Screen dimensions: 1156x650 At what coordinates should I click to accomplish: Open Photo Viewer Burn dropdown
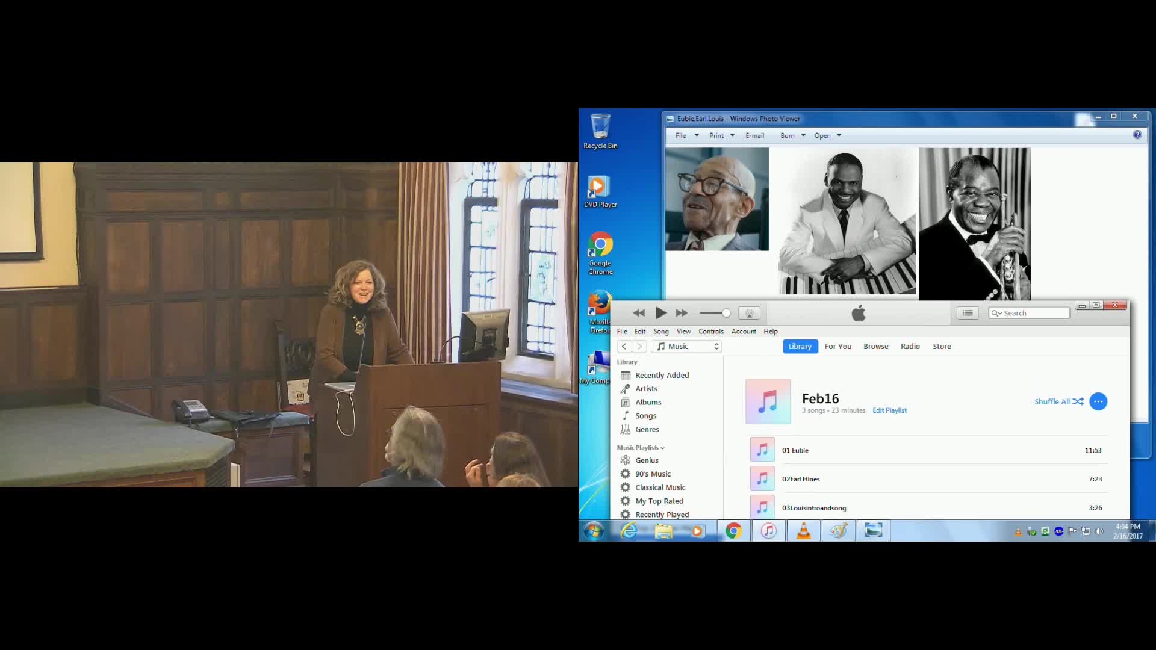coord(793,136)
